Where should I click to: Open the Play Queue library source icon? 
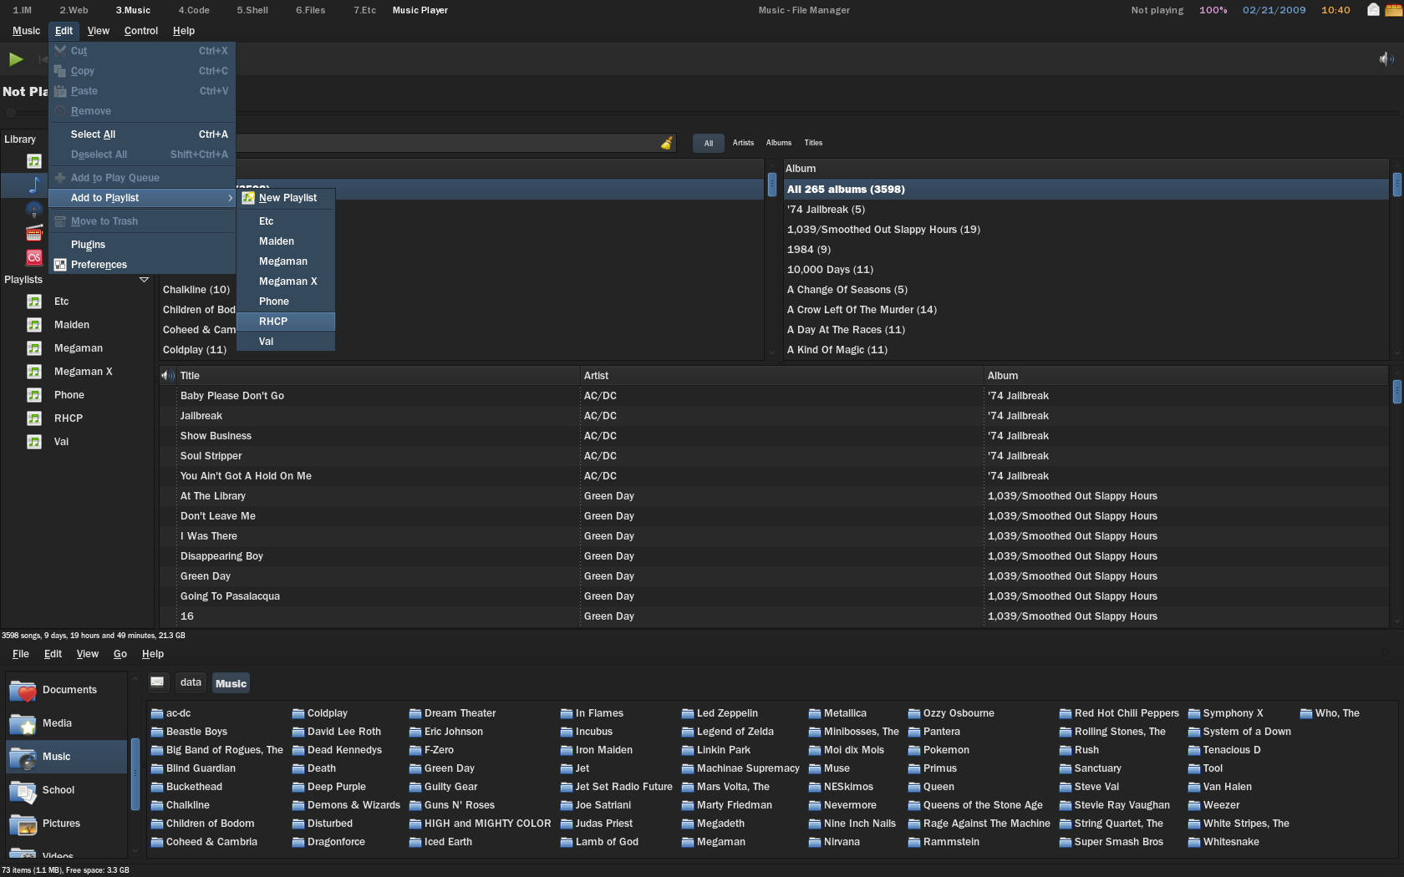point(34,161)
